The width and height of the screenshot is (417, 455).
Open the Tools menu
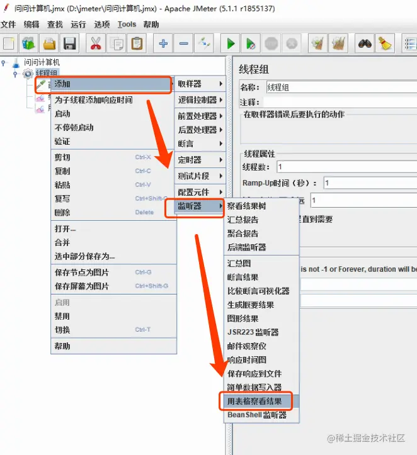[127, 25]
